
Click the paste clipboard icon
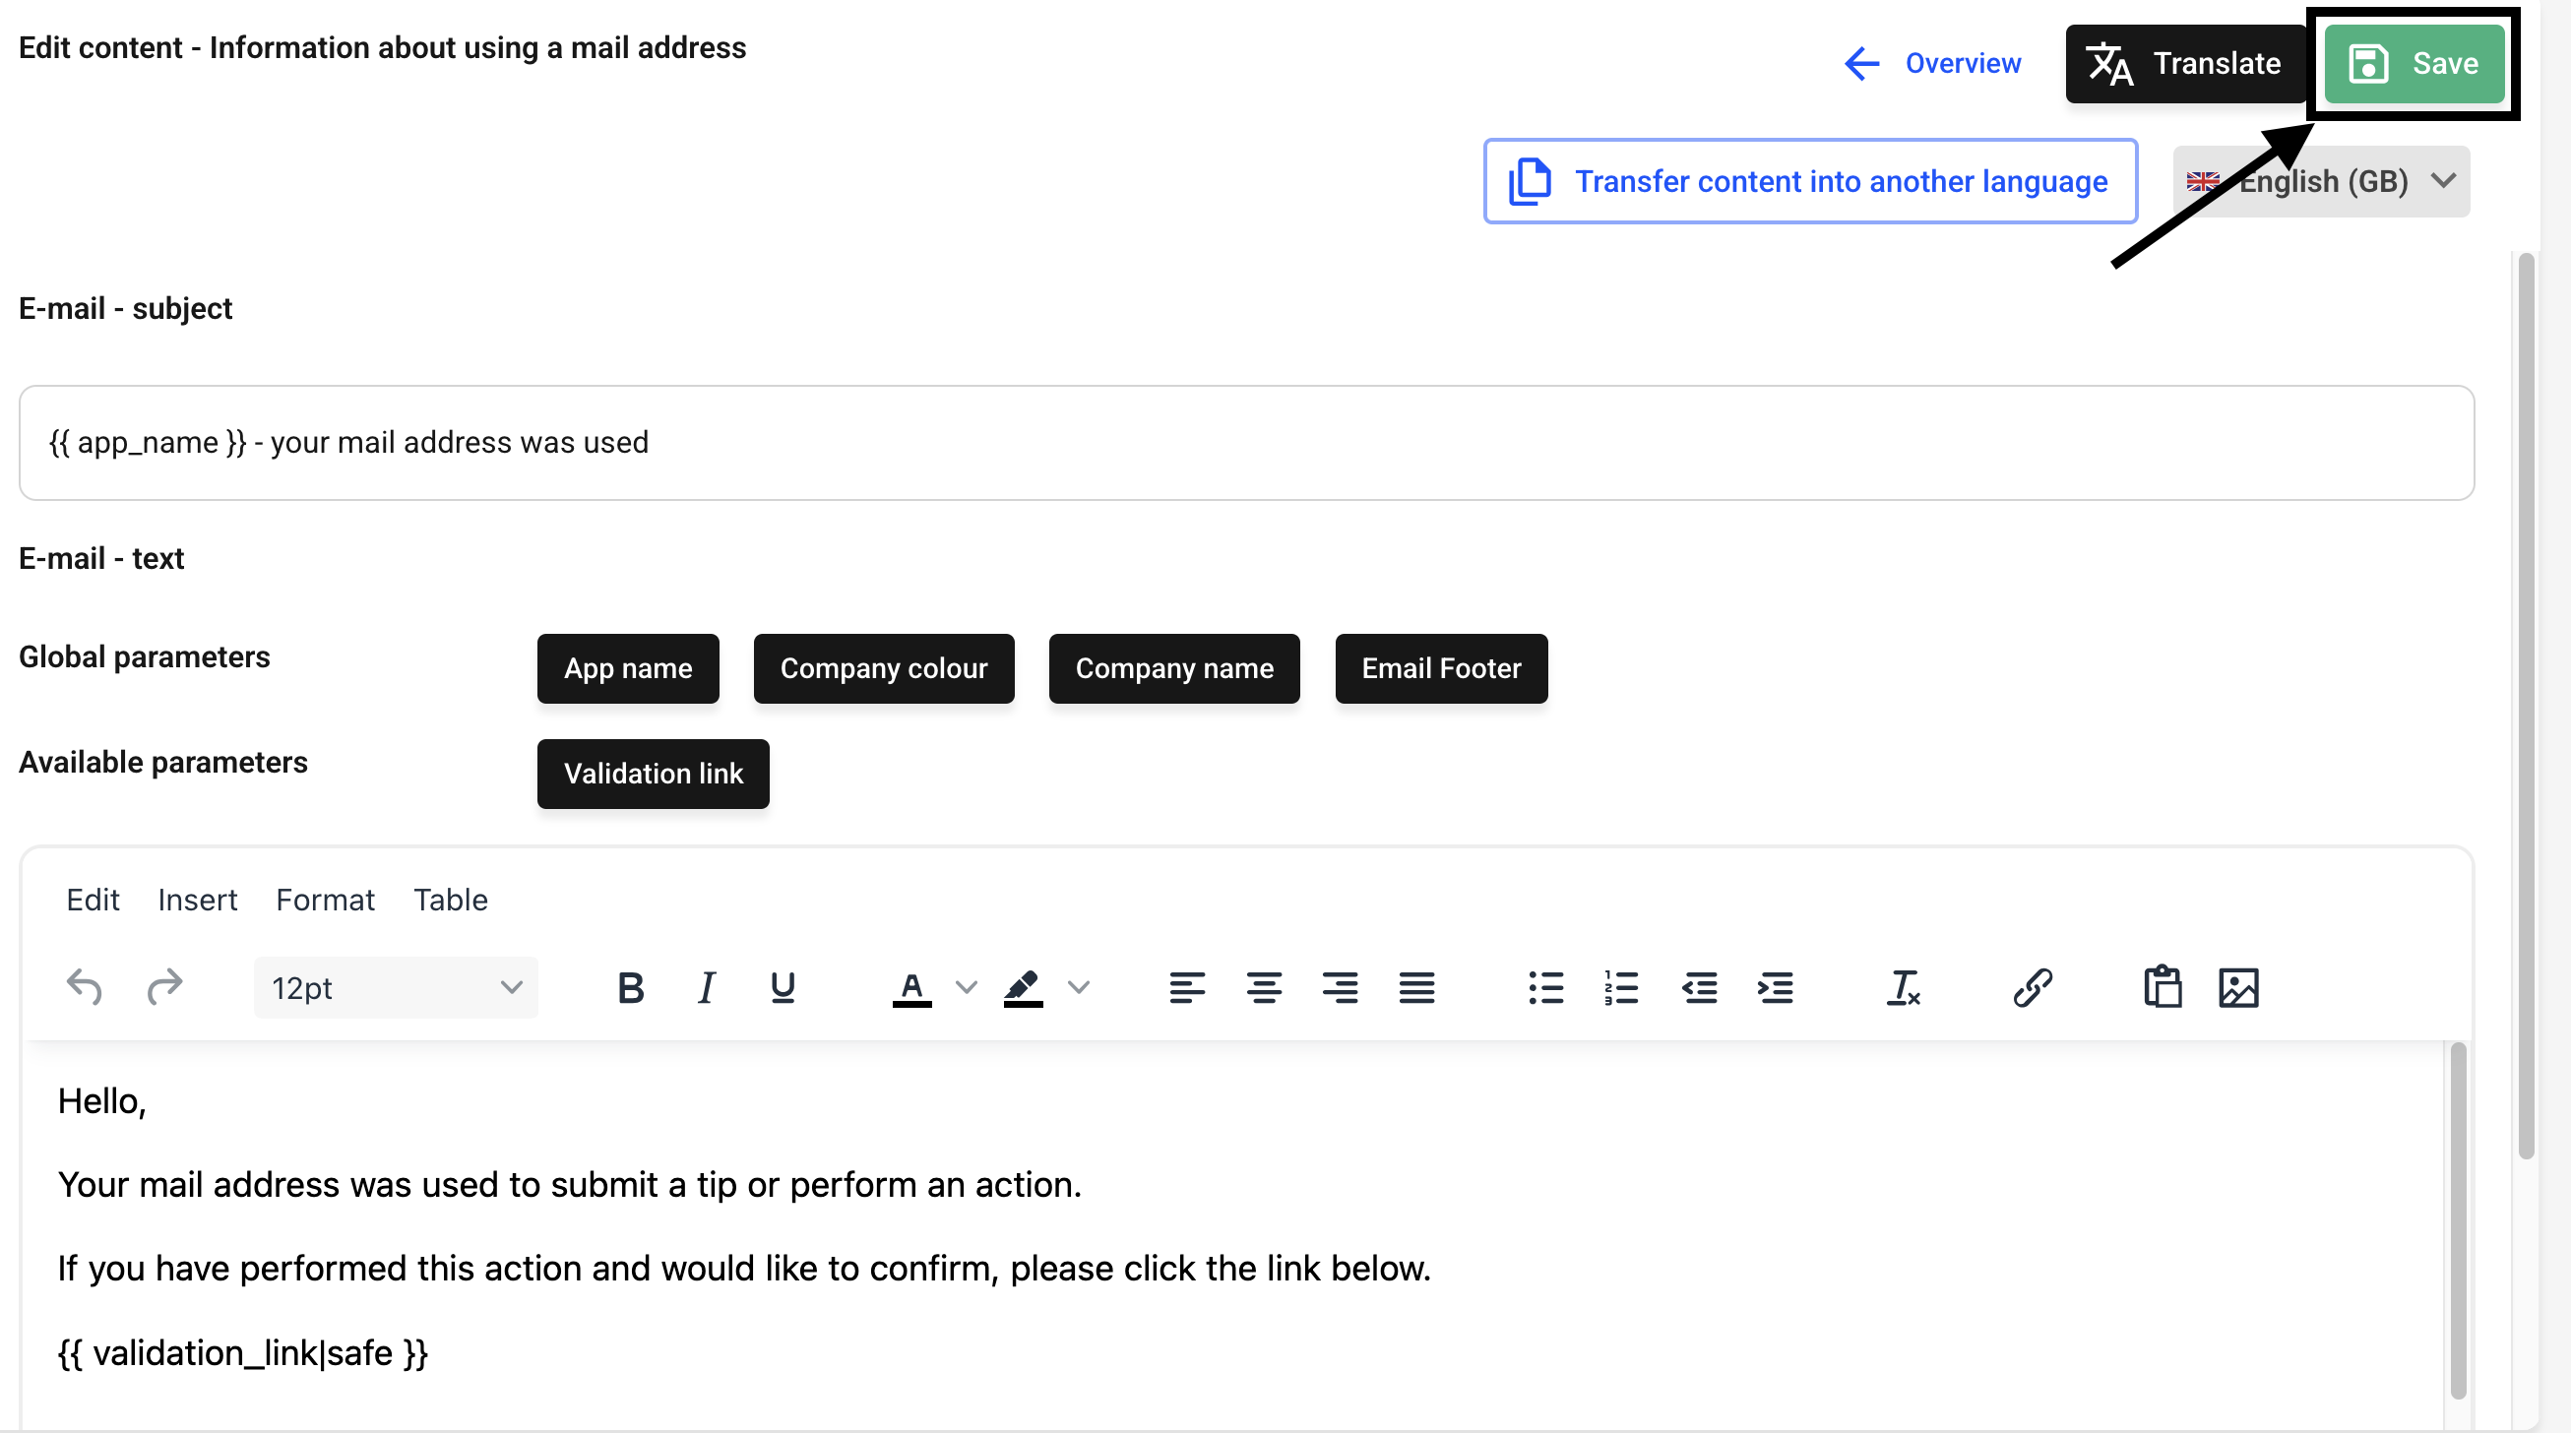pos(2162,988)
